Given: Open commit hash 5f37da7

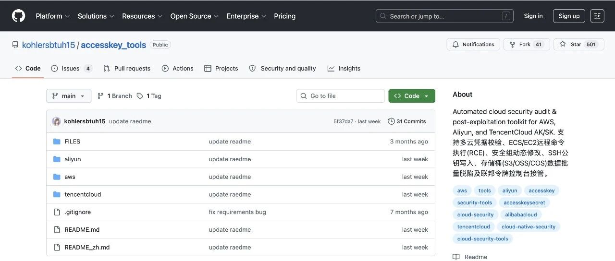Looking at the screenshot, I should [x=344, y=121].
